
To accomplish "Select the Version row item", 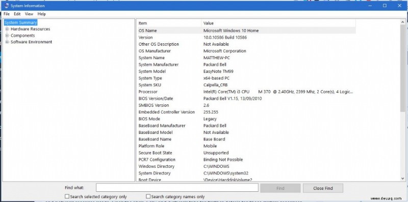I will click(246, 37).
